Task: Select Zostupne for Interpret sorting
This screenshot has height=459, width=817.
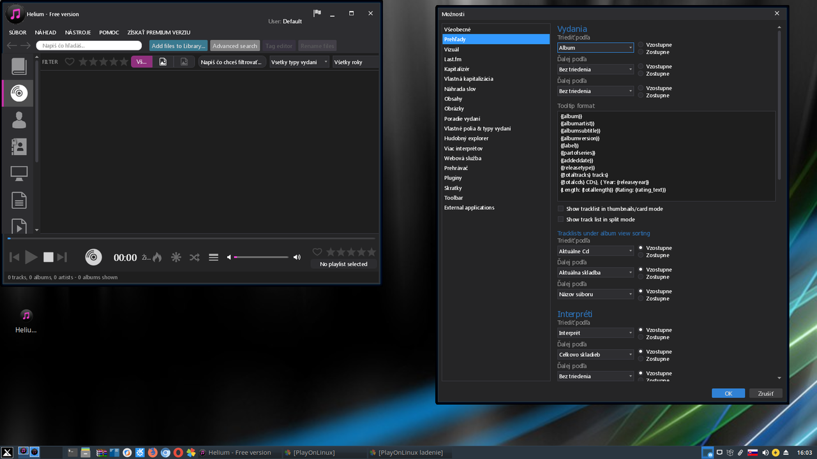Action: (641, 337)
